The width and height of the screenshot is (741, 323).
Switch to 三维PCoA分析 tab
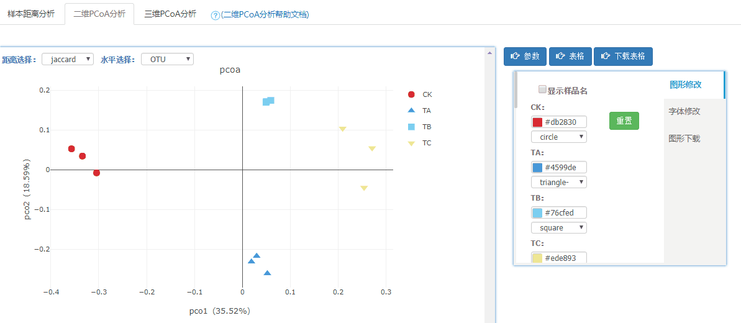coord(170,14)
